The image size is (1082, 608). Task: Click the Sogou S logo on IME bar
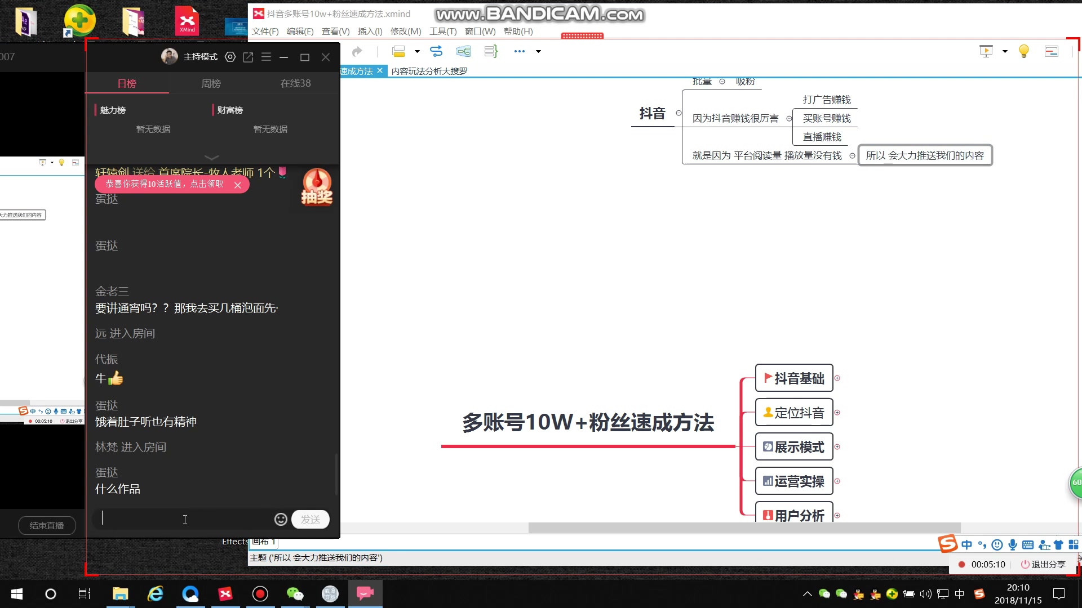click(x=947, y=543)
